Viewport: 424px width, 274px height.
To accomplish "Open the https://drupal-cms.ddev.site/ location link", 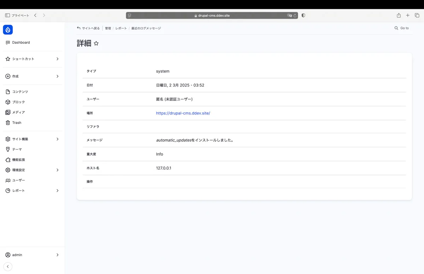I will (x=183, y=113).
